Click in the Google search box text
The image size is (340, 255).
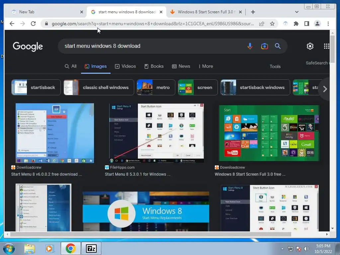click(102, 46)
